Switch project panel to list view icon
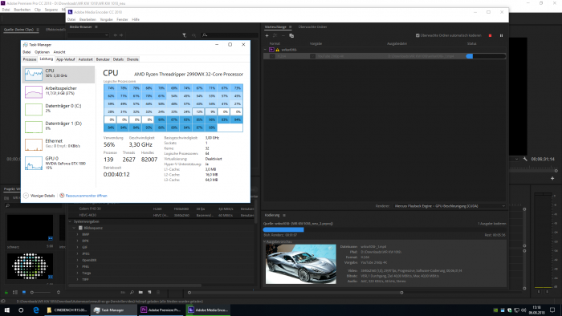Image resolution: width=562 pixels, height=316 pixels. (x=15, y=293)
